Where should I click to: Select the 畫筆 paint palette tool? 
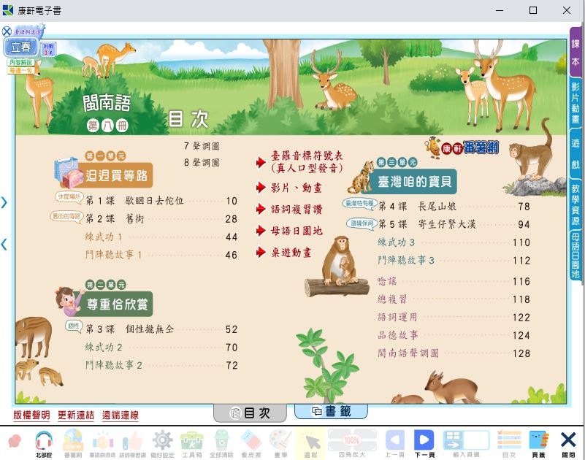[280, 444]
